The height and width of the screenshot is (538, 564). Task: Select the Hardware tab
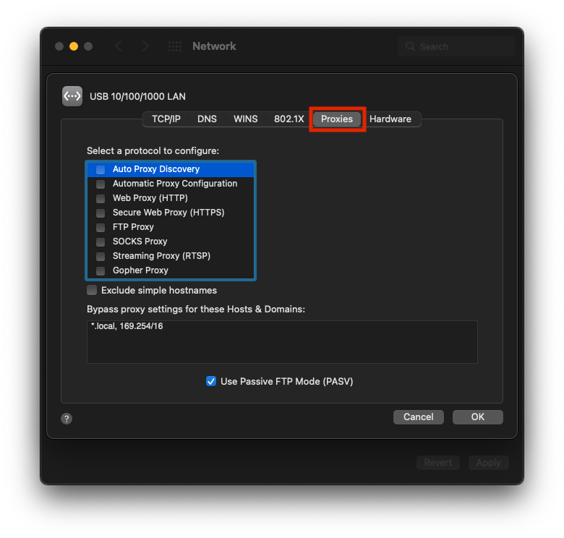390,119
